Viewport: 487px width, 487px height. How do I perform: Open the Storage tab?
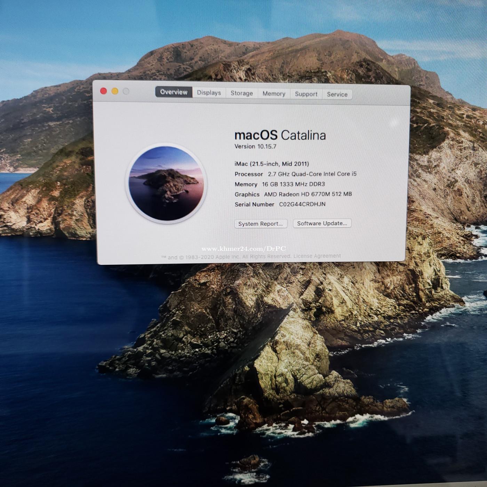[x=242, y=93]
